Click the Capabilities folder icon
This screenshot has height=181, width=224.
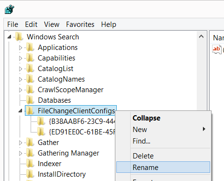point(30,58)
